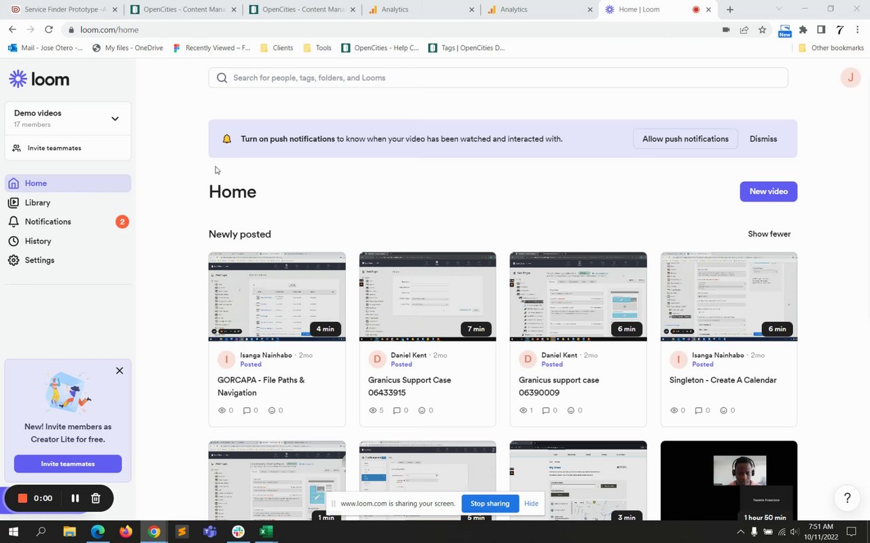Open a new browser tab

tap(730, 10)
